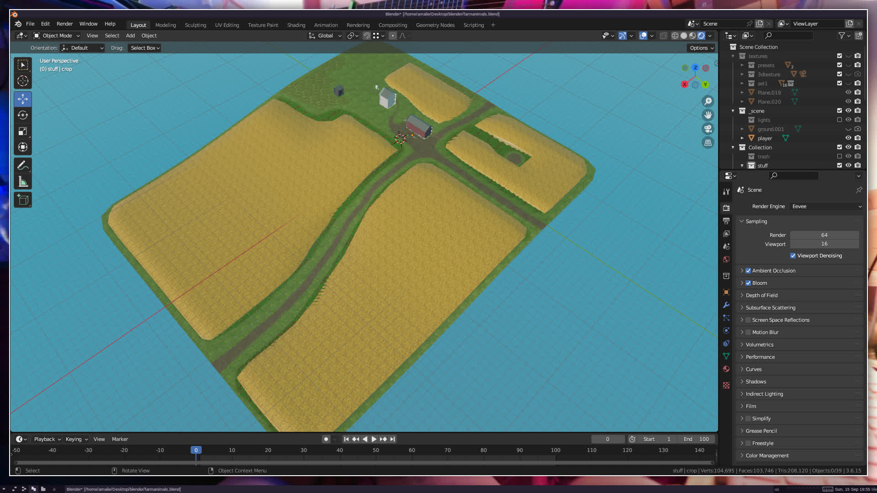Switch to the Sculpting workspace tab
The height and width of the screenshot is (493, 877).
pos(195,25)
